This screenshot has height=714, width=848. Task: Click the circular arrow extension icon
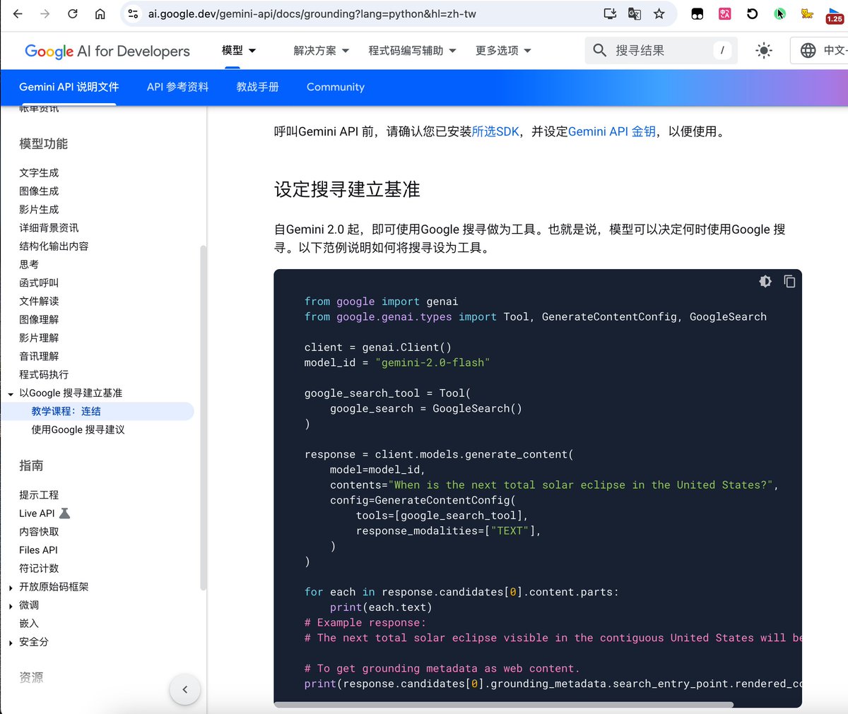(x=752, y=13)
